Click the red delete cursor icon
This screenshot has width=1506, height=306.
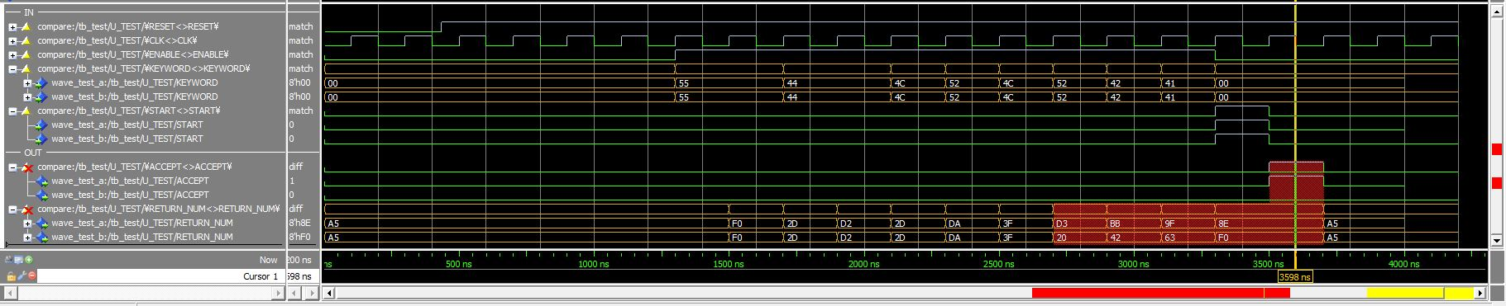click(32, 275)
